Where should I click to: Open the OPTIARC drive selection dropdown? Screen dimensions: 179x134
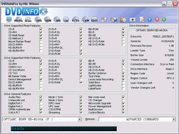(79, 119)
